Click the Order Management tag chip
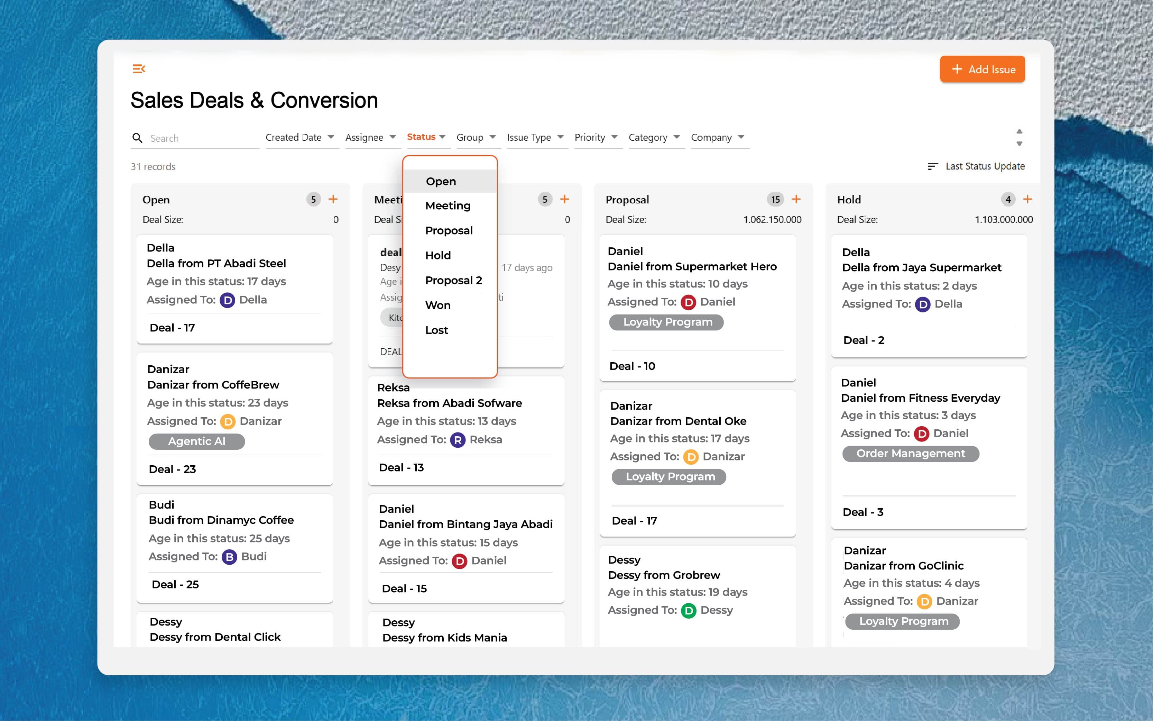The width and height of the screenshot is (1153, 721). (x=911, y=454)
